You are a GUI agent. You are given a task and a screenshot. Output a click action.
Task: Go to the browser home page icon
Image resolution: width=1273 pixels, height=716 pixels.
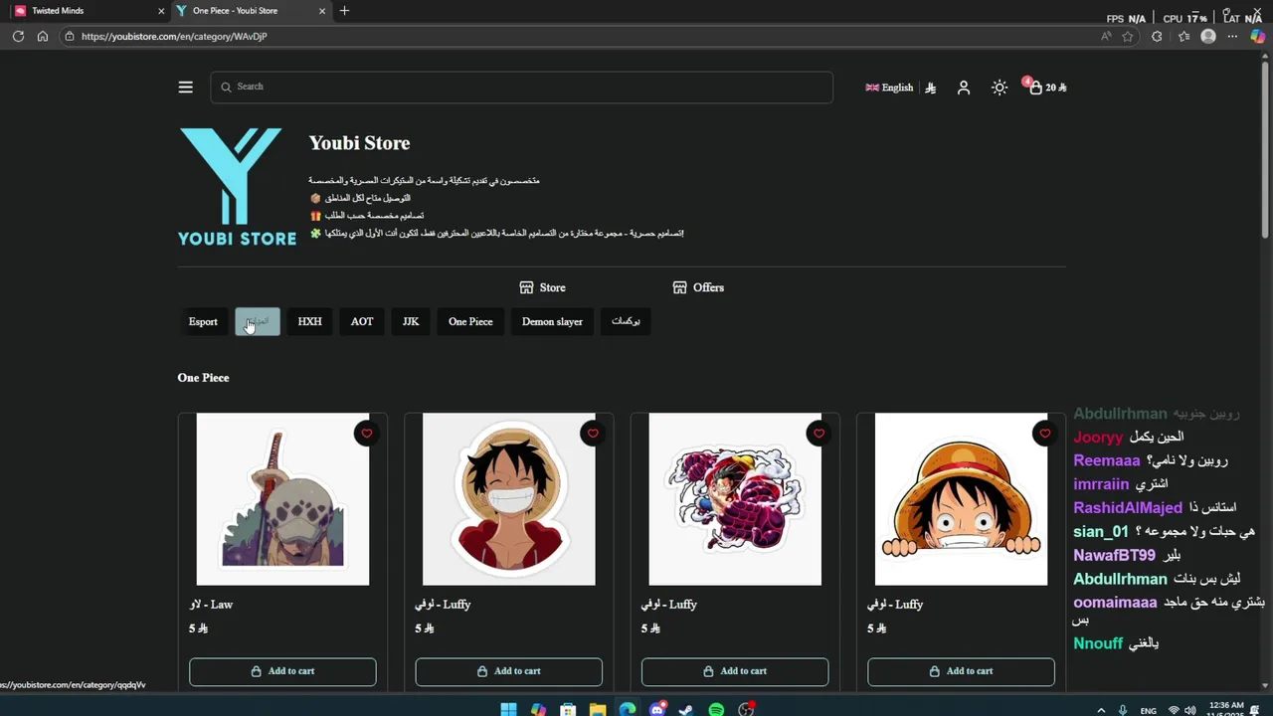43,37
